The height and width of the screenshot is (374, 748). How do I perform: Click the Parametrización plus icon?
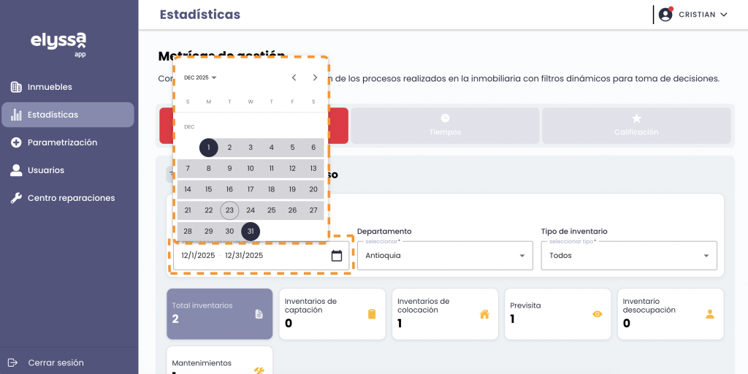(16, 142)
